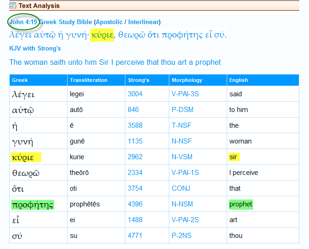Viewport: 309px width, 249px height.
Task: Open morphology code P-DSM
Action: pos(182,110)
